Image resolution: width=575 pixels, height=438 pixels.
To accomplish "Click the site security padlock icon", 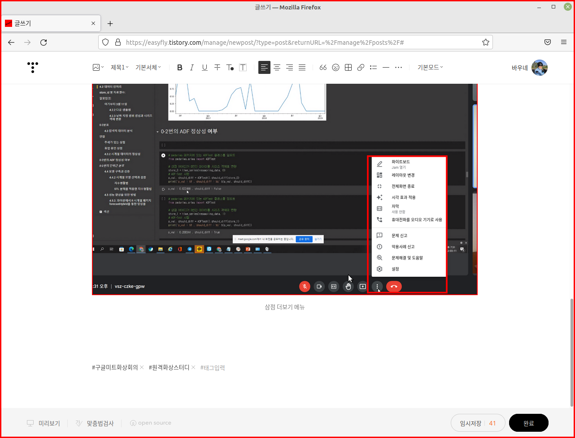I will pyautogui.click(x=118, y=42).
